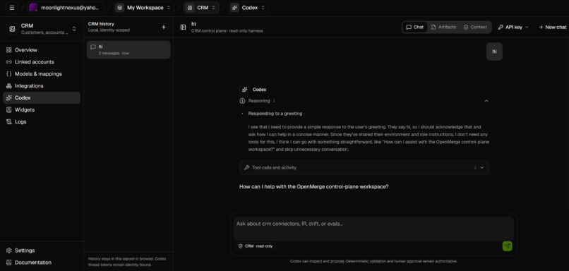569x271 pixels.
Task: Click the wrench icon for tool calls
Action: point(247,167)
